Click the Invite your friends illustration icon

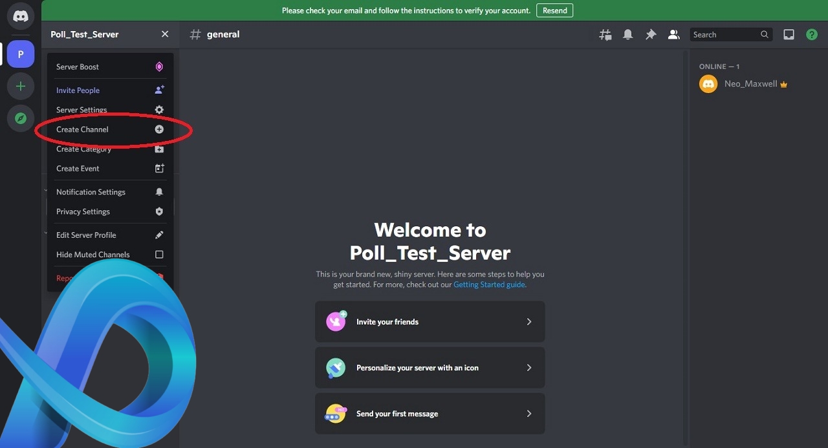coord(336,321)
